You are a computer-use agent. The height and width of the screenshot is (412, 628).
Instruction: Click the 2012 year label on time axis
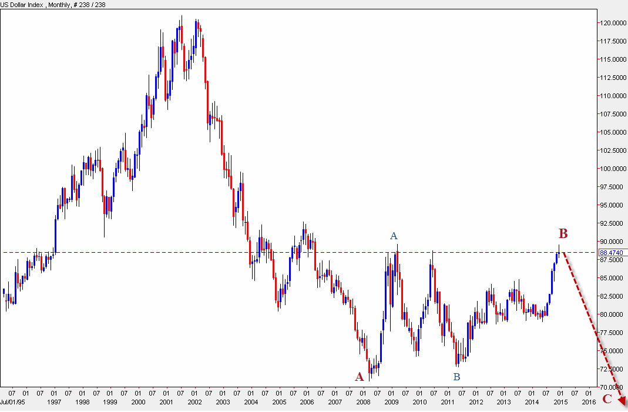click(476, 403)
